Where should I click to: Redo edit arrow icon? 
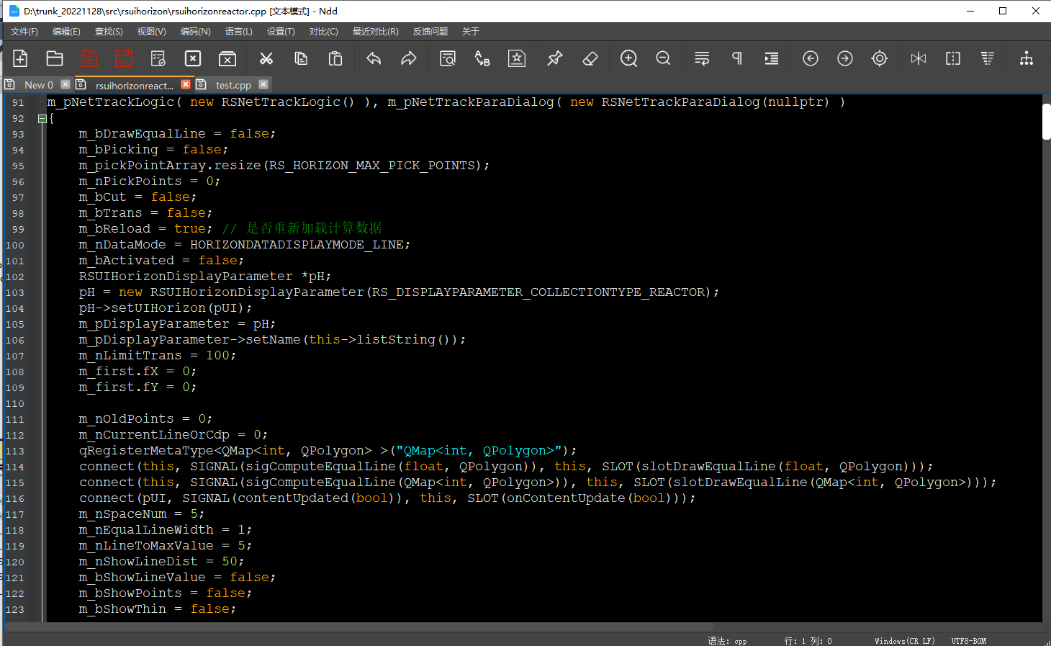point(408,58)
